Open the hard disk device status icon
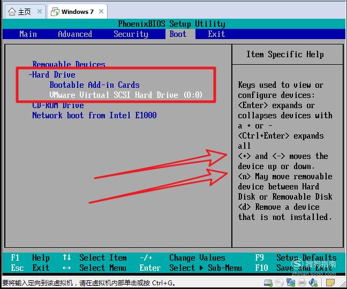The image size is (347, 289). [x=268, y=283]
